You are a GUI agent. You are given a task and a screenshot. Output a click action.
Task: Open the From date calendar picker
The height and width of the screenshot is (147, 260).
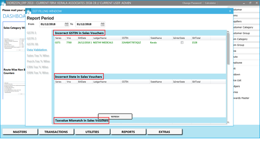(67, 24)
